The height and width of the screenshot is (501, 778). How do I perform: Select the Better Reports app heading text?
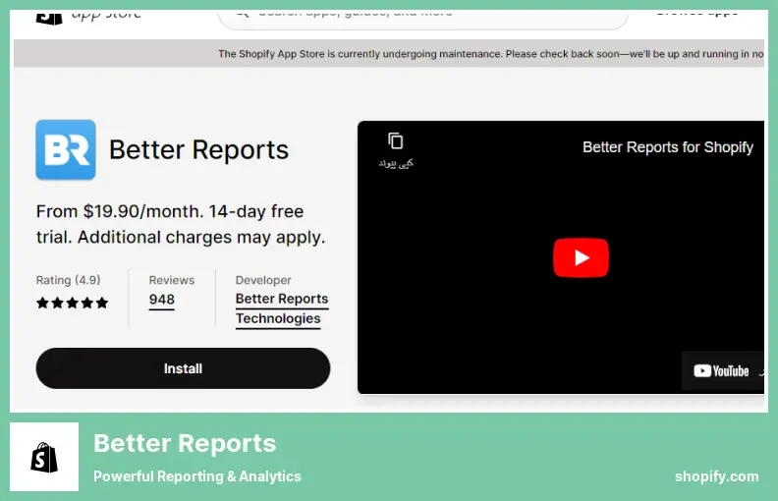[x=198, y=149]
